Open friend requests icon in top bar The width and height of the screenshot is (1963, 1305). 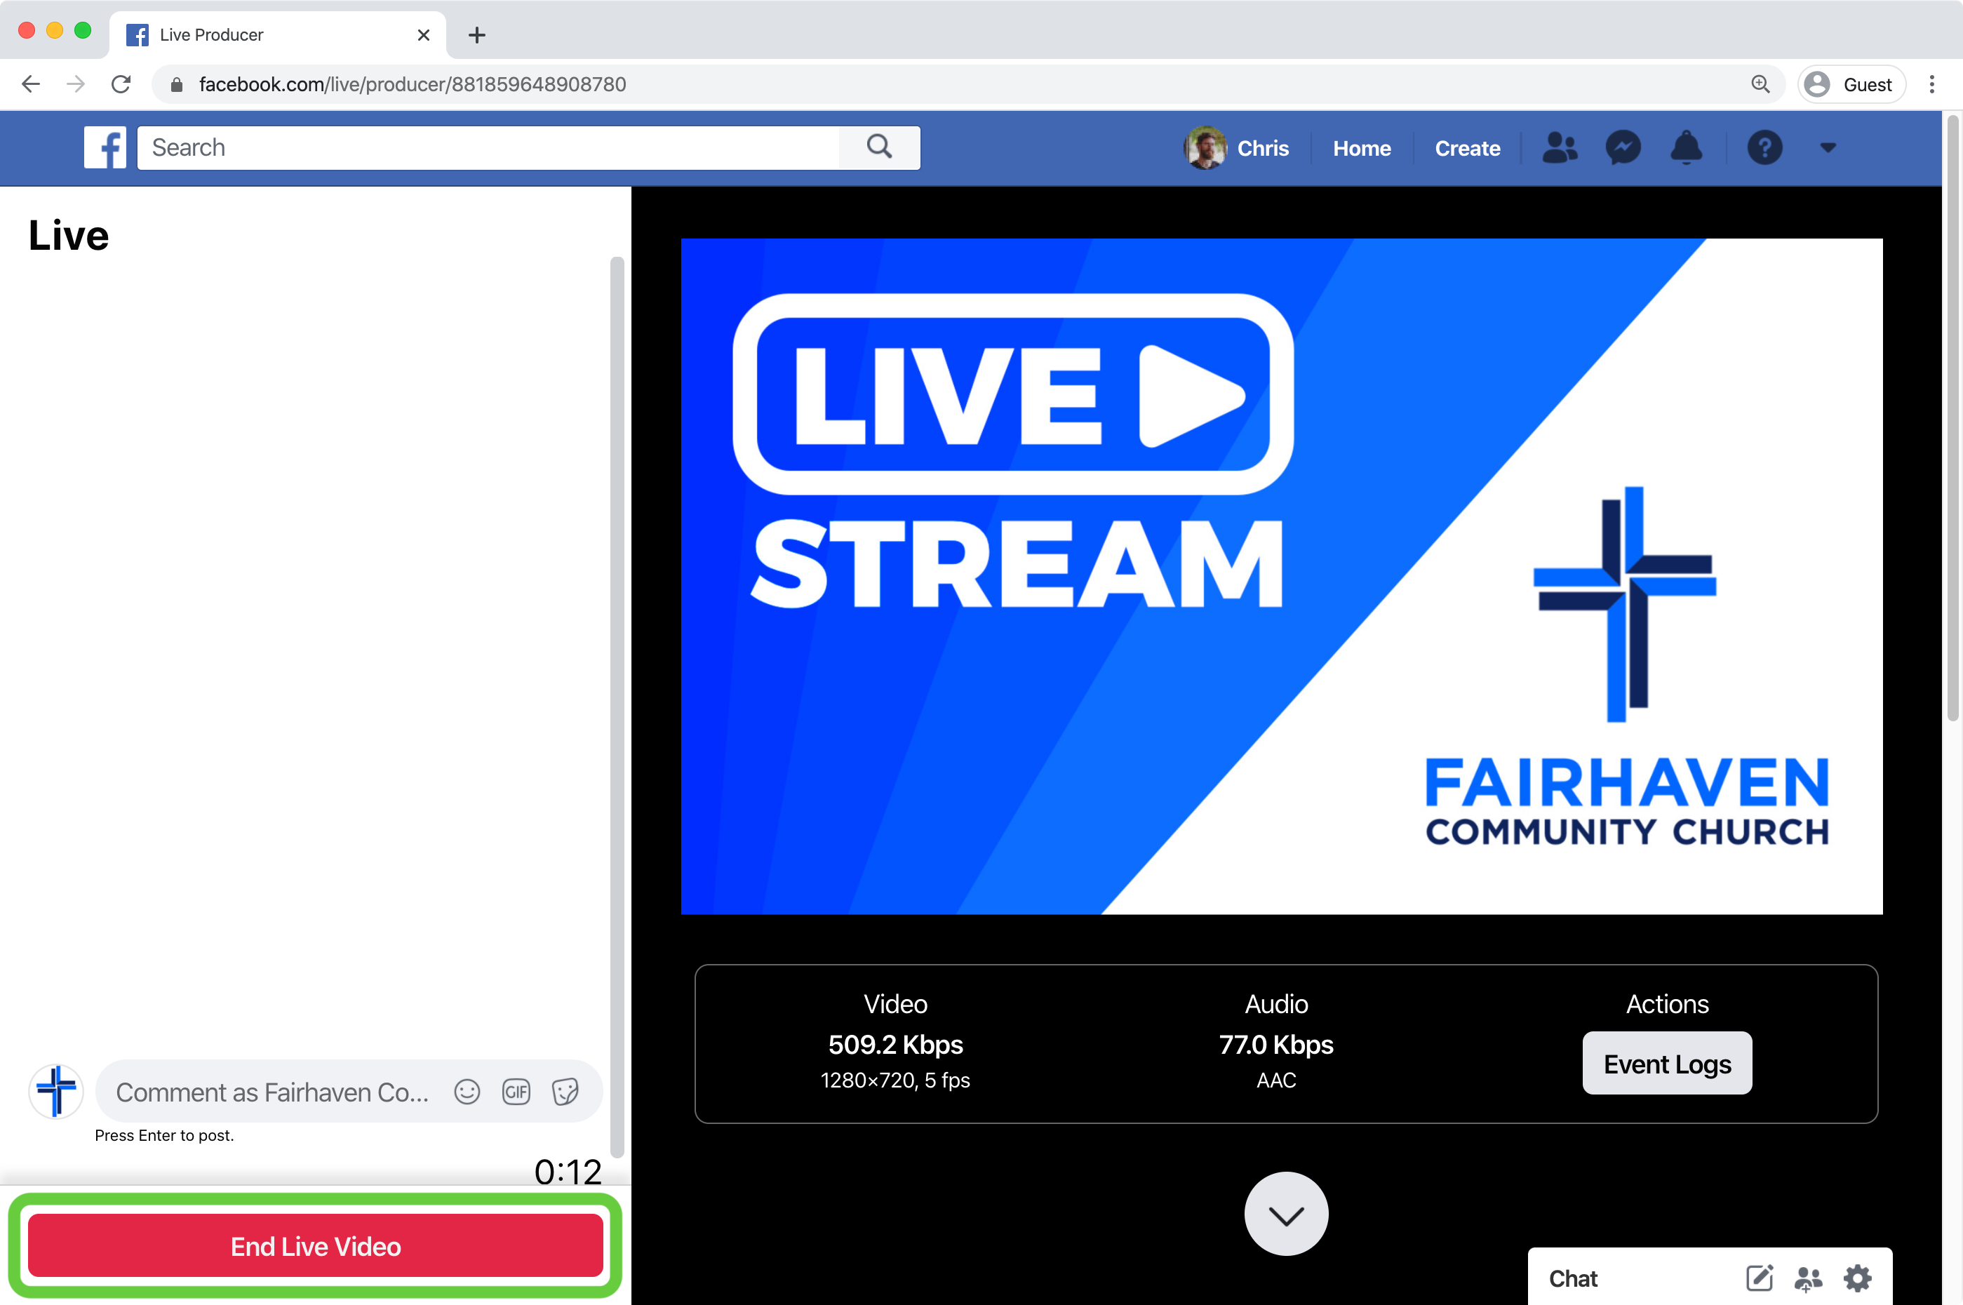1560,148
